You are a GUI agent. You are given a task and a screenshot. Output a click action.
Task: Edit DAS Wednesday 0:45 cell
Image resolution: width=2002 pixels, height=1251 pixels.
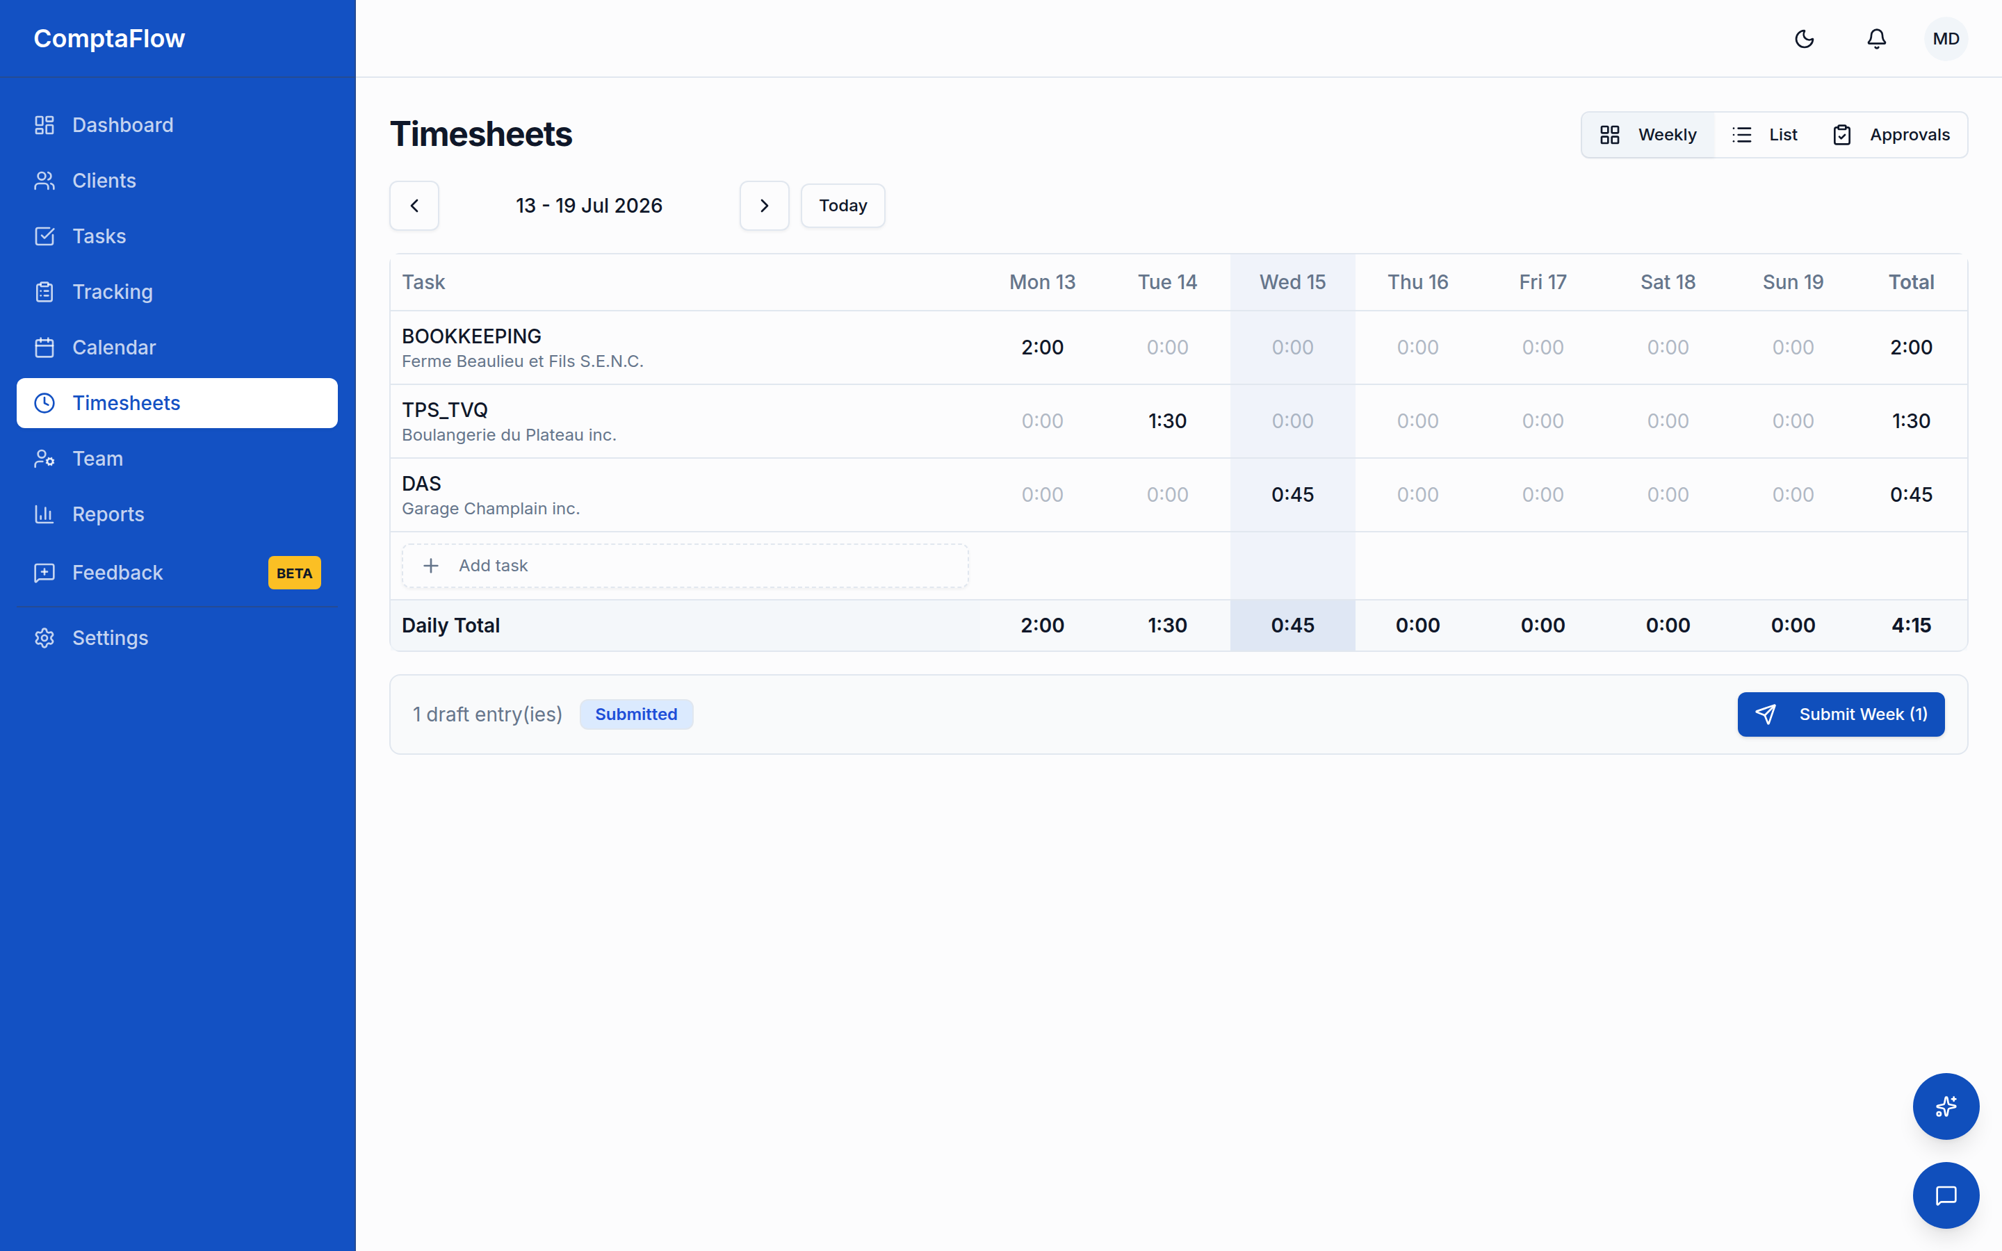click(x=1292, y=495)
